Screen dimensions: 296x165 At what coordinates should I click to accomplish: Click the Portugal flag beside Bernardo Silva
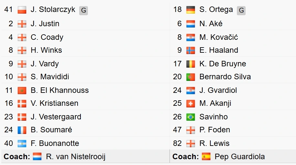click(190, 77)
